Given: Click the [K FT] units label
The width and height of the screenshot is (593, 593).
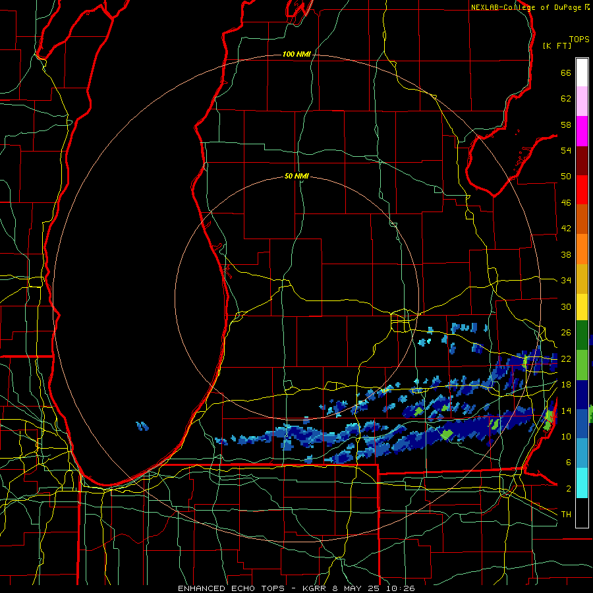Looking at the screenshot, I should [557, 45].
